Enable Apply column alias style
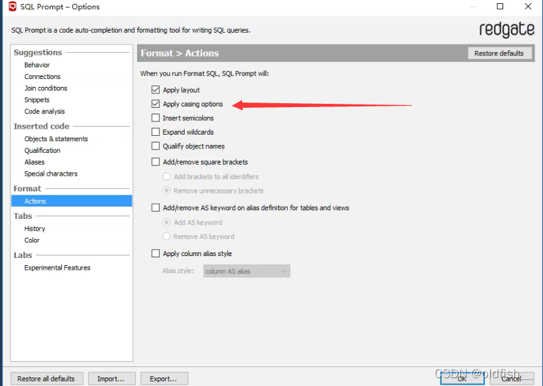Viewport: 543px width, 386px height. click(155, 253)
